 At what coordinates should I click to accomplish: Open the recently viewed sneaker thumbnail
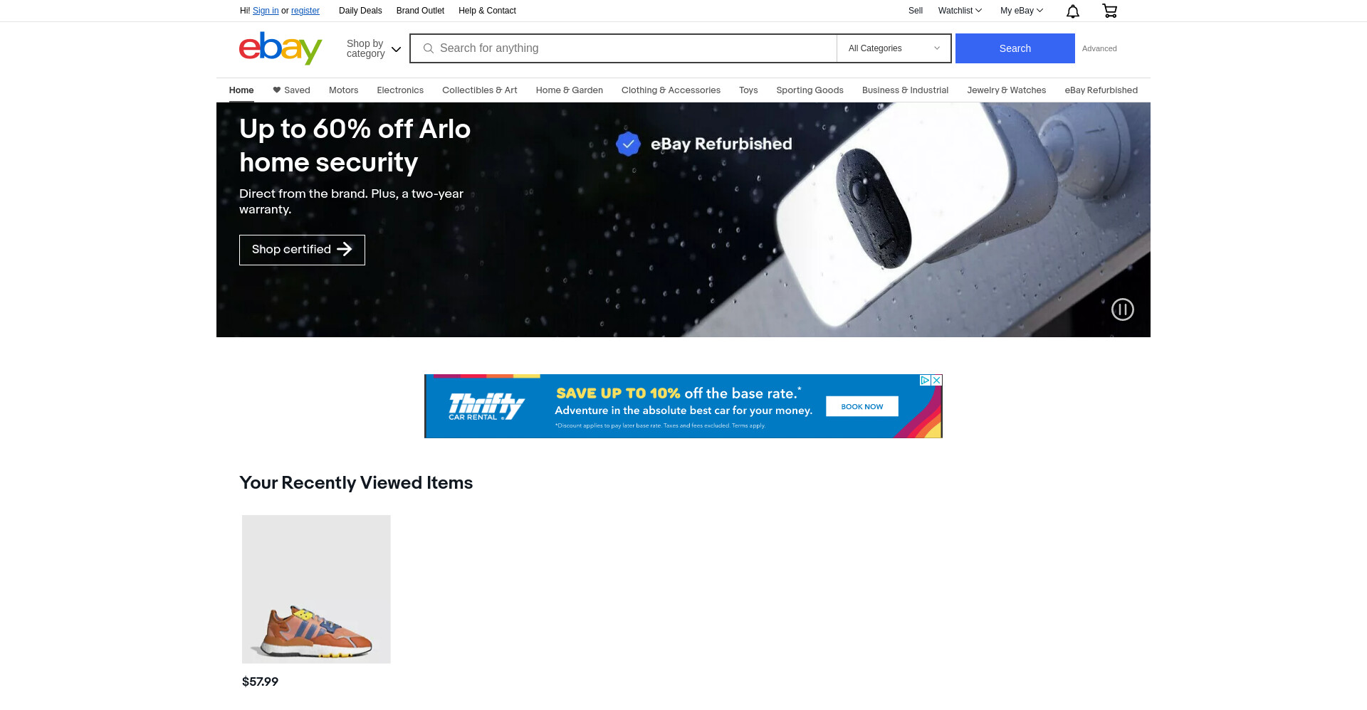(x=316, y=589)
